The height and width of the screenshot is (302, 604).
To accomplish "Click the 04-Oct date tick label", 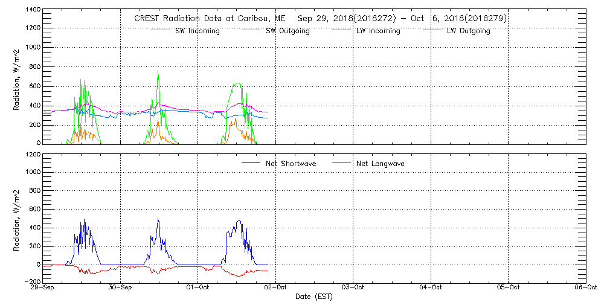I will click(431, 288).
